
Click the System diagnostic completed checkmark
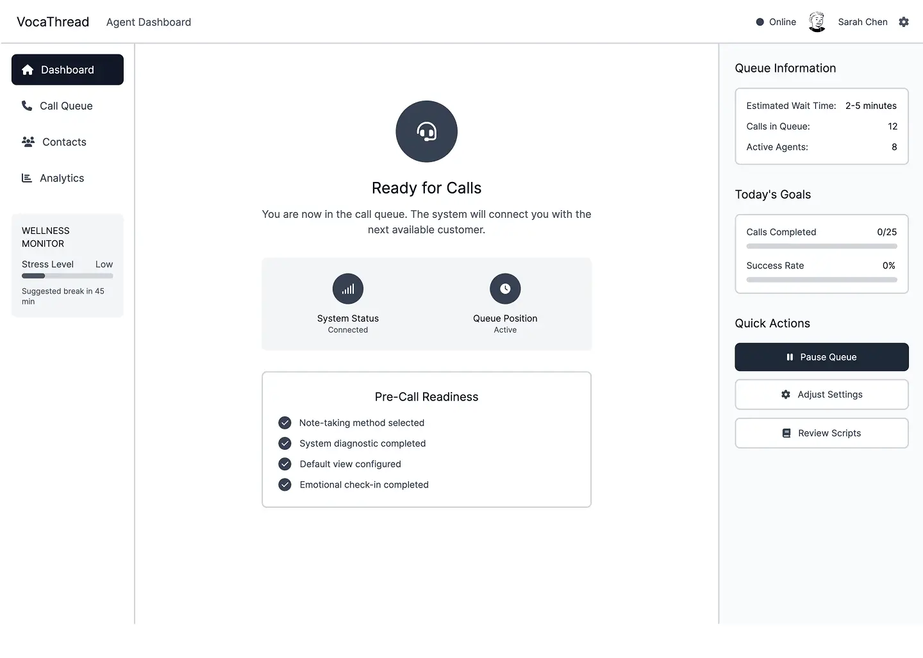point(285,443)
